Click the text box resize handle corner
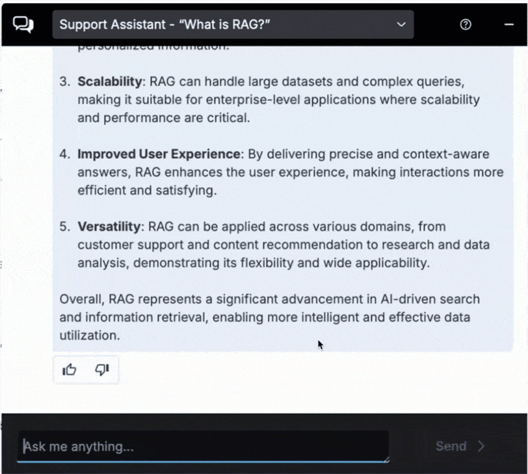Image resolution: width=528 pixels, height=474 pixels. tap(386, 459)
